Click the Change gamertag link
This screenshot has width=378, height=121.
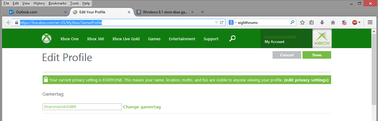(142, 107)
